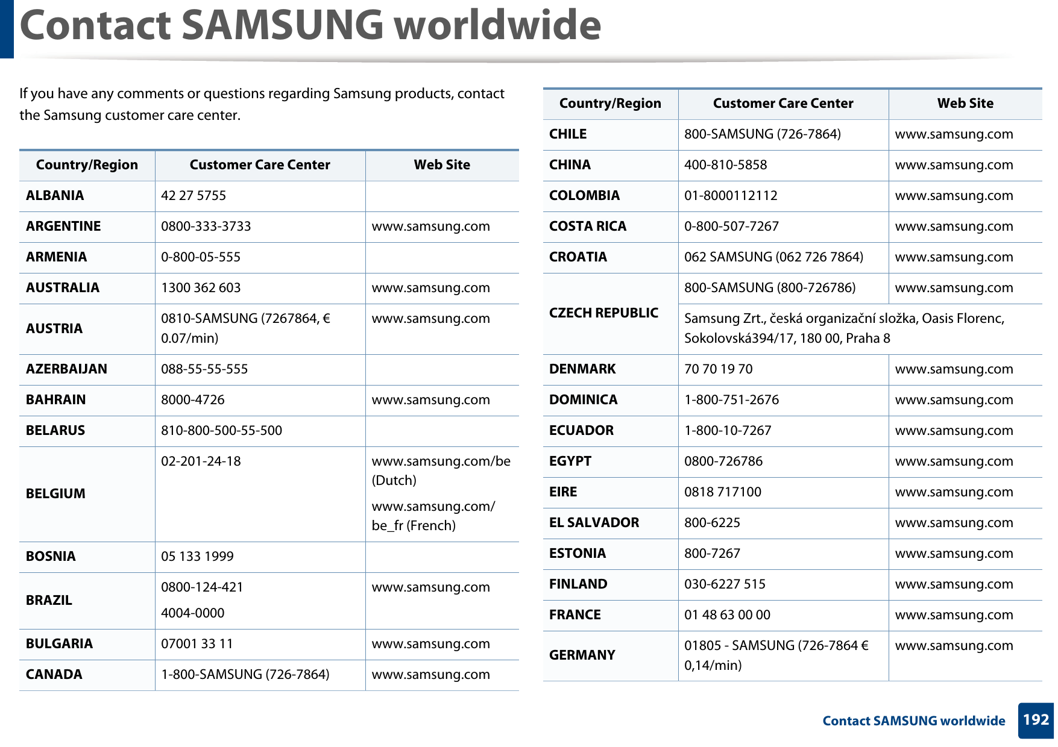Select Dominica number 1-800-751-2676
This screenshot has height=747, width=1058.
pos(732,400)
